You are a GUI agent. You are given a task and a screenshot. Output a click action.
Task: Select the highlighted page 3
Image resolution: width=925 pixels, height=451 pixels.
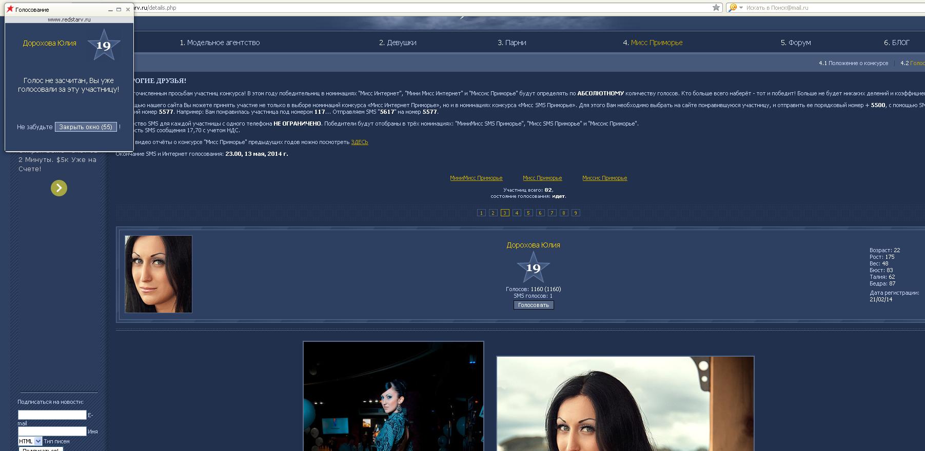(x=505, y=213)
